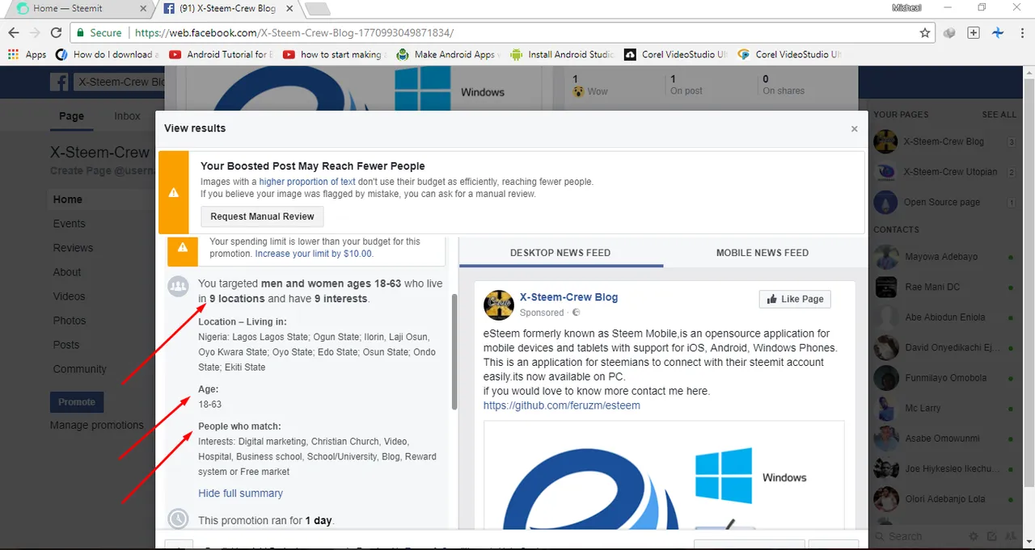Open Photos in page sidebar
Viewport: 1035px width, 550px height.
70,321
